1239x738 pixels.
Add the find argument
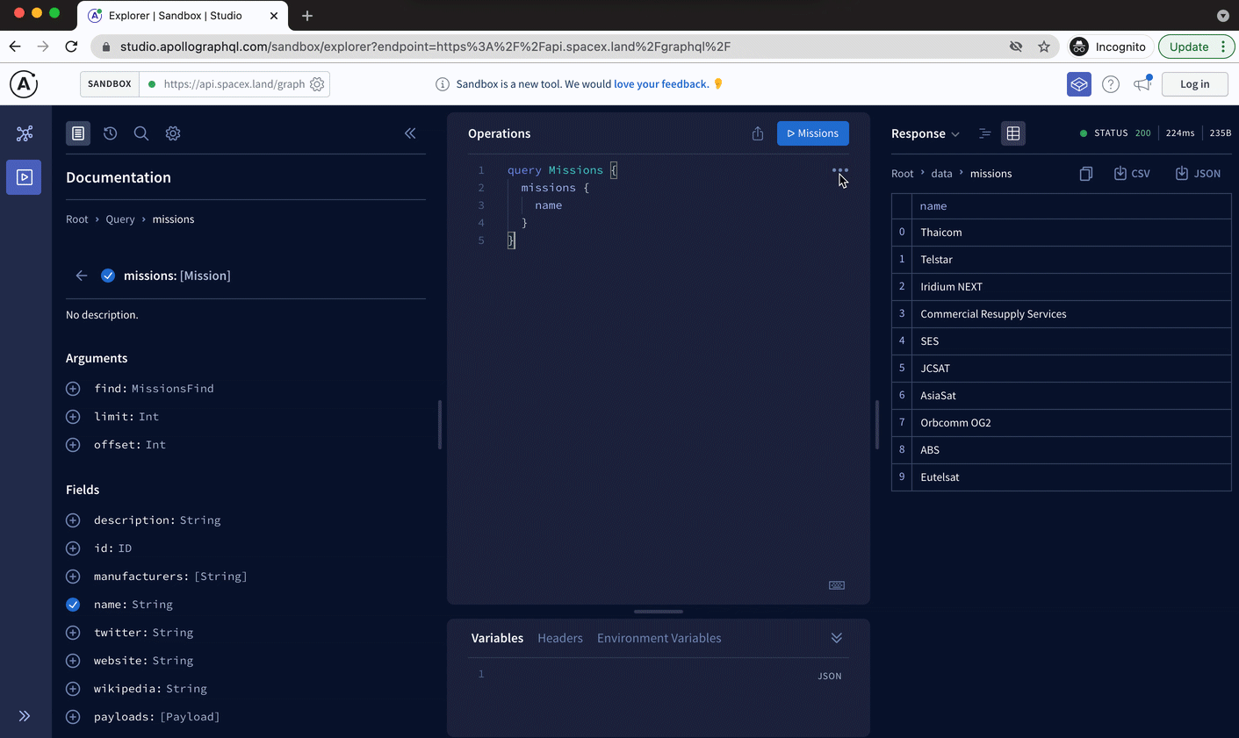click(x=73, y=389)
